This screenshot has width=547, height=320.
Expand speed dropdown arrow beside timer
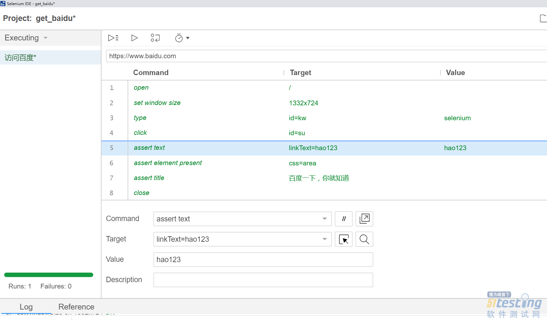[188, 38]
